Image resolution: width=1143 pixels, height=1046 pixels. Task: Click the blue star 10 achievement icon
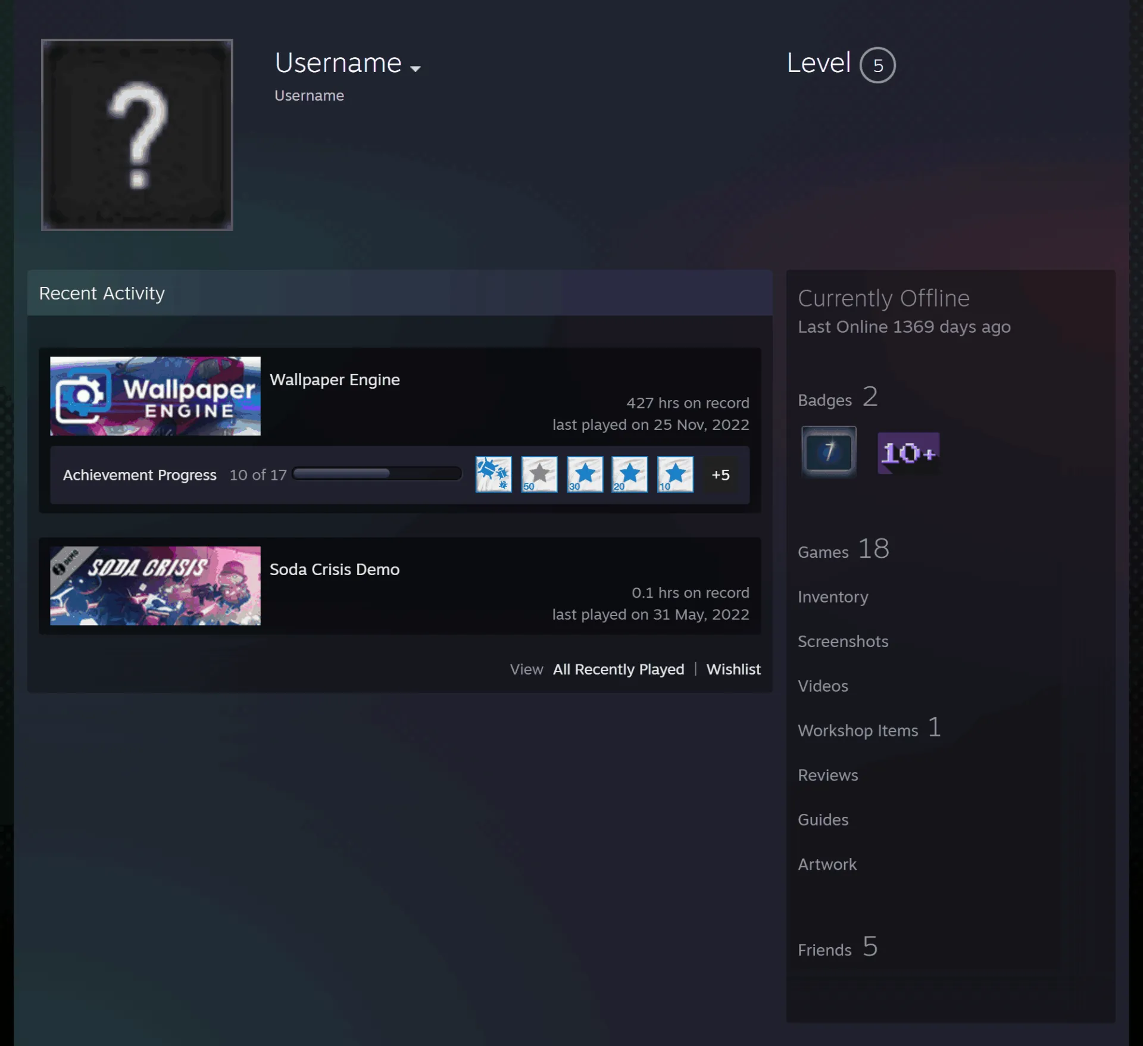point(675,474)
